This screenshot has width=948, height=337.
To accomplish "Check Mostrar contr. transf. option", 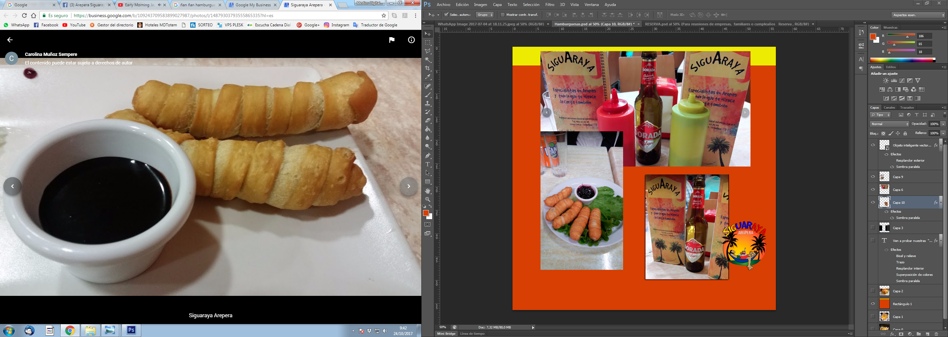I will 503,15.
